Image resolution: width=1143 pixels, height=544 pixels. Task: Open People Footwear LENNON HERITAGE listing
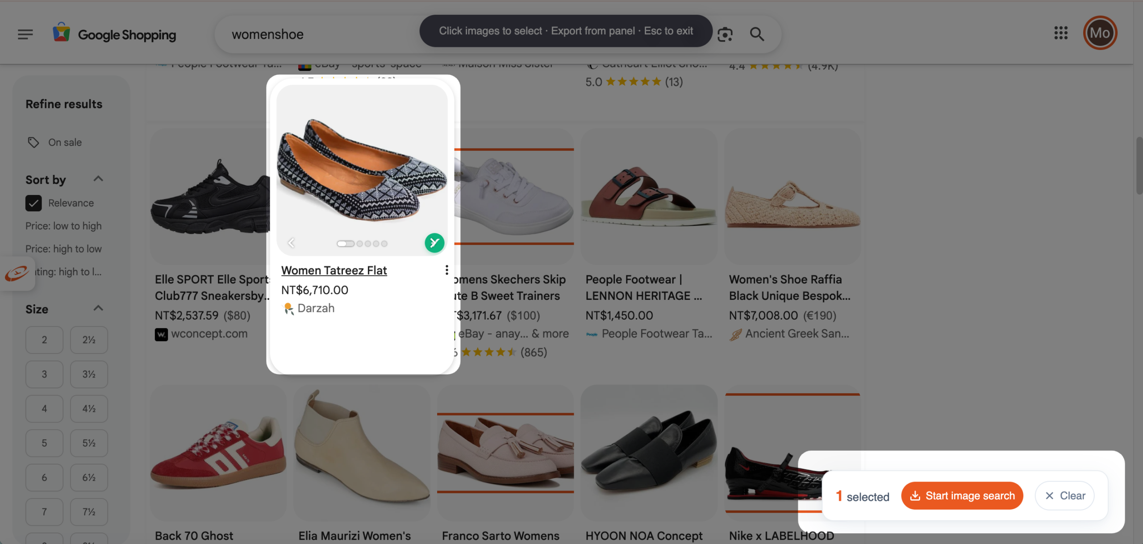pos(644,288)
